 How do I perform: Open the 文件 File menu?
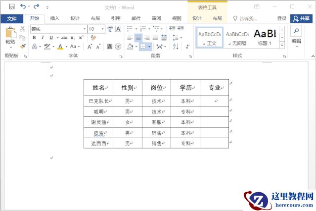(x=12, y=19)
